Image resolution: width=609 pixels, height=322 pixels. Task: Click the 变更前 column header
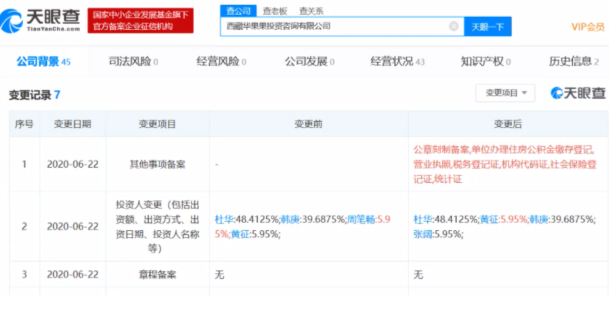point(309,124)
